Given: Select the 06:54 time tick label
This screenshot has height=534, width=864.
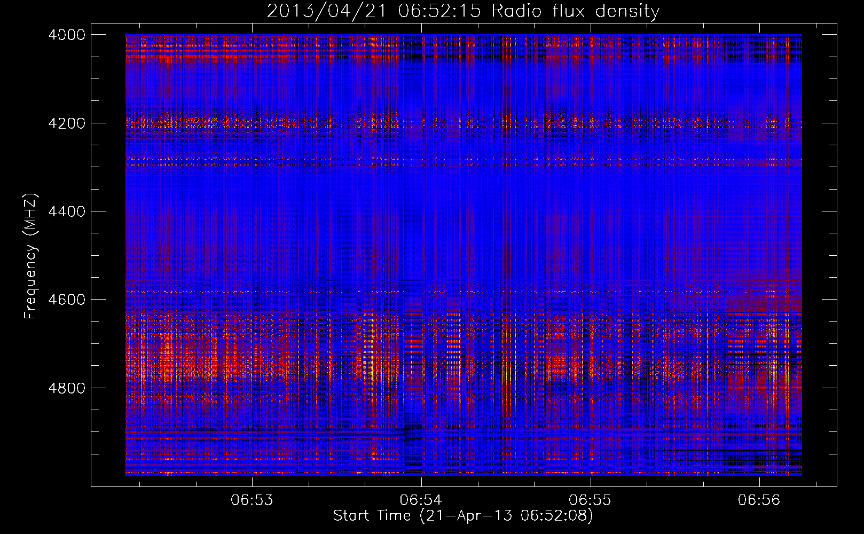Looking at the screenshot, I should point(421,500).
